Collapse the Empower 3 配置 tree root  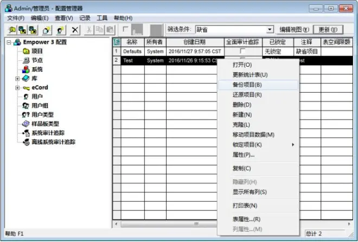[9, 42]
